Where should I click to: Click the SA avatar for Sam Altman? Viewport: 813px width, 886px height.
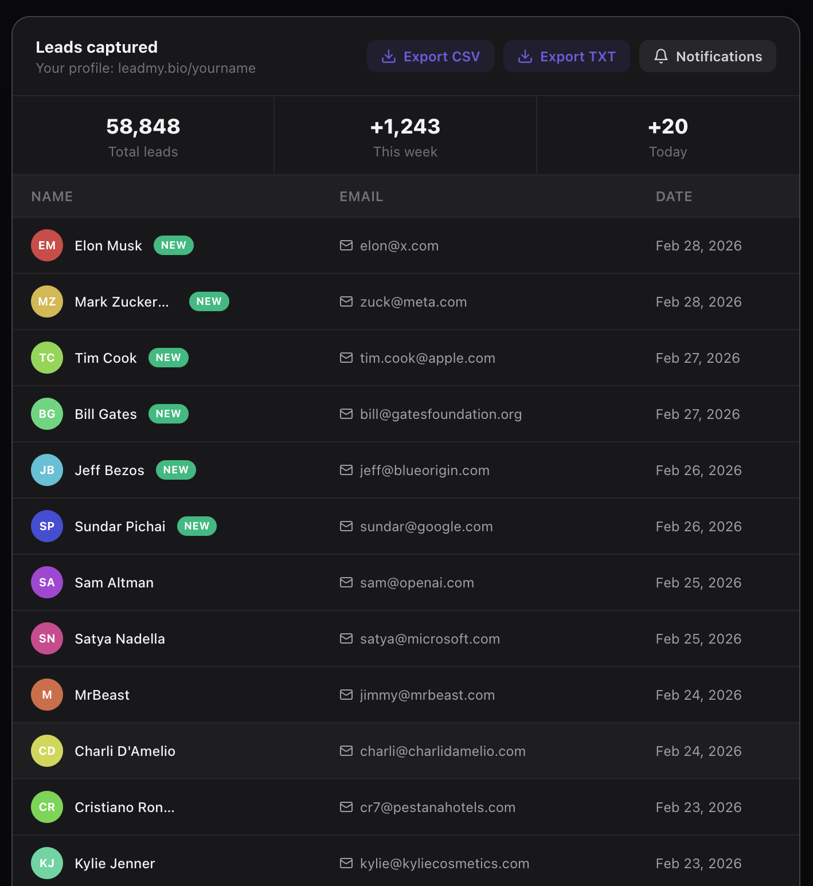[x=47, y=582]
